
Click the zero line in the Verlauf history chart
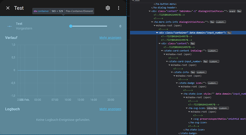[70, 70]
